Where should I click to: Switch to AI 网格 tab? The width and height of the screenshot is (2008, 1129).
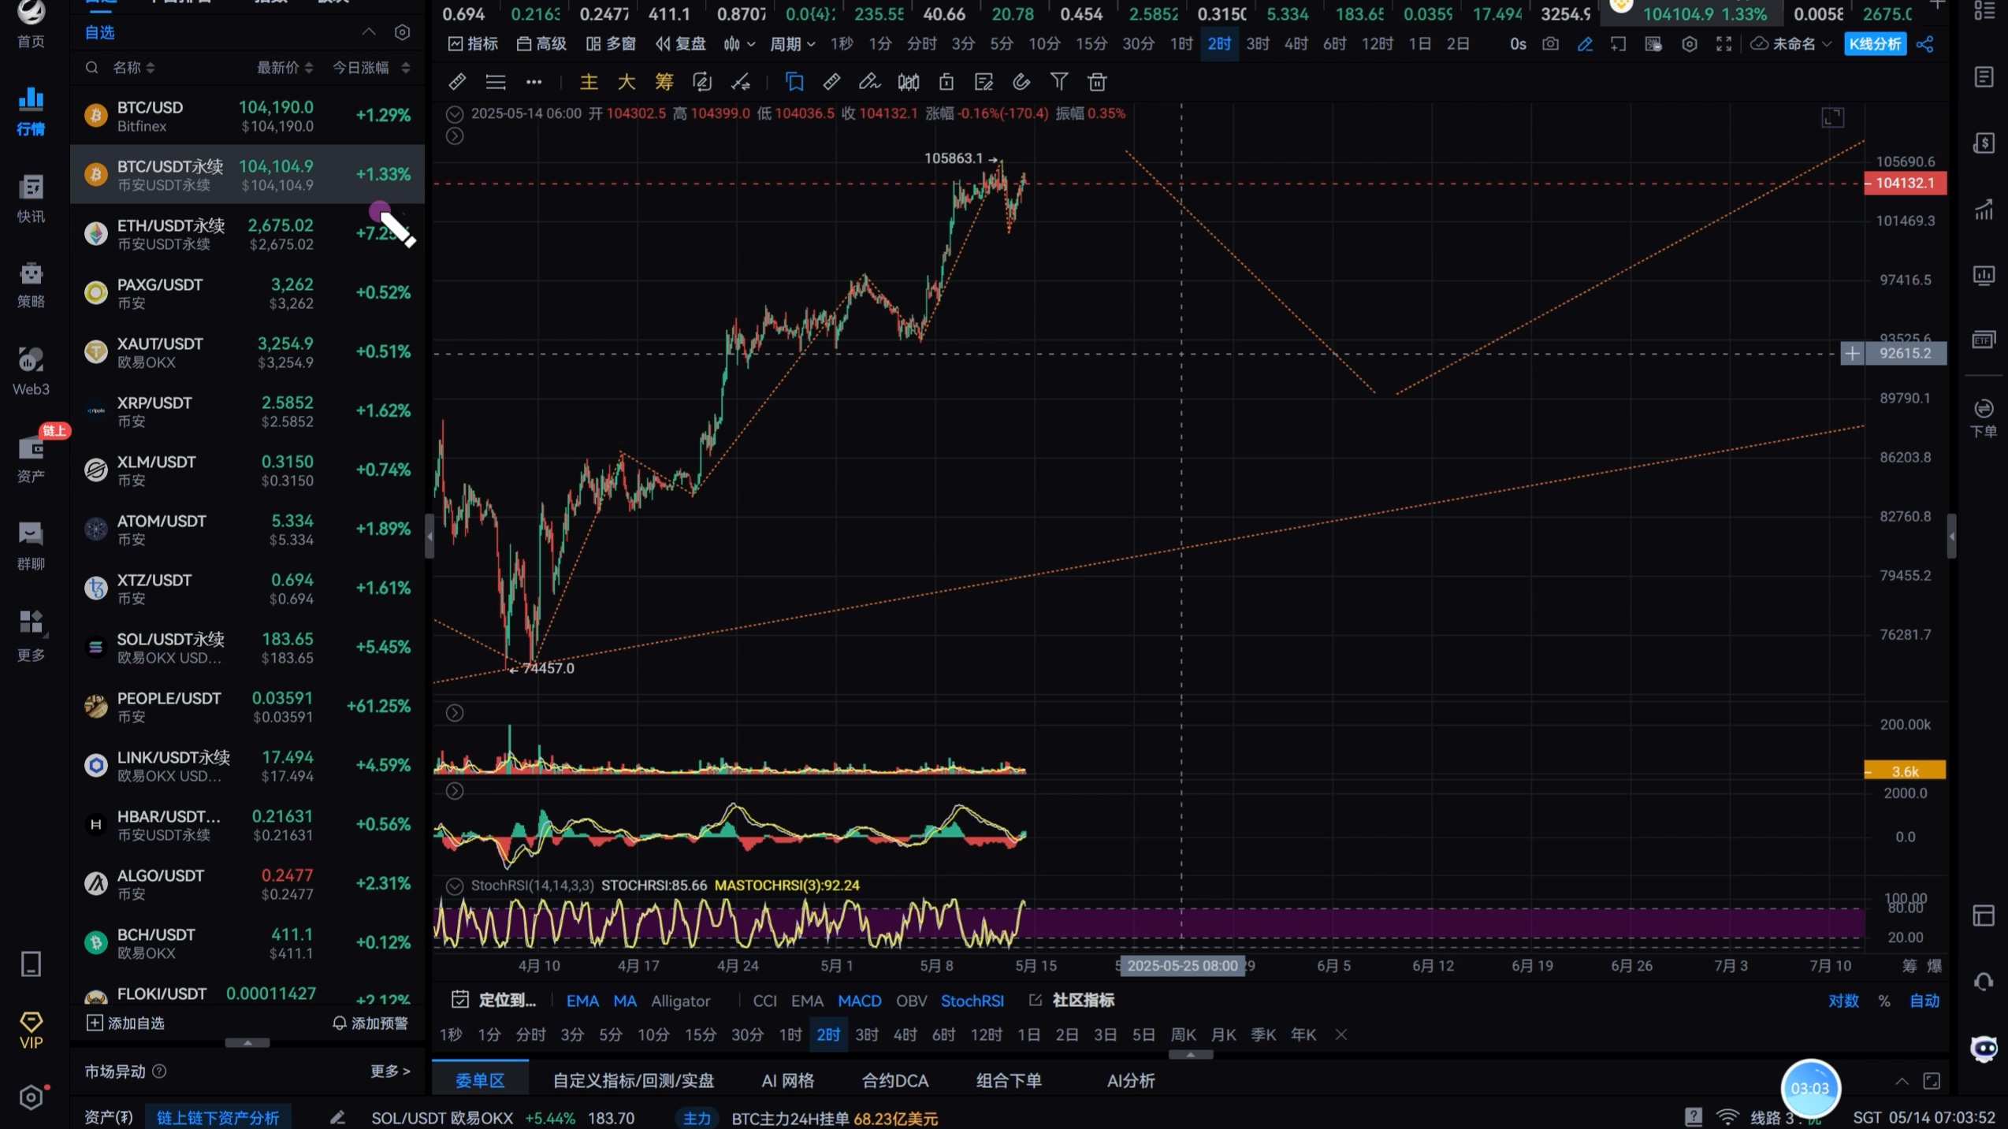786,1080
